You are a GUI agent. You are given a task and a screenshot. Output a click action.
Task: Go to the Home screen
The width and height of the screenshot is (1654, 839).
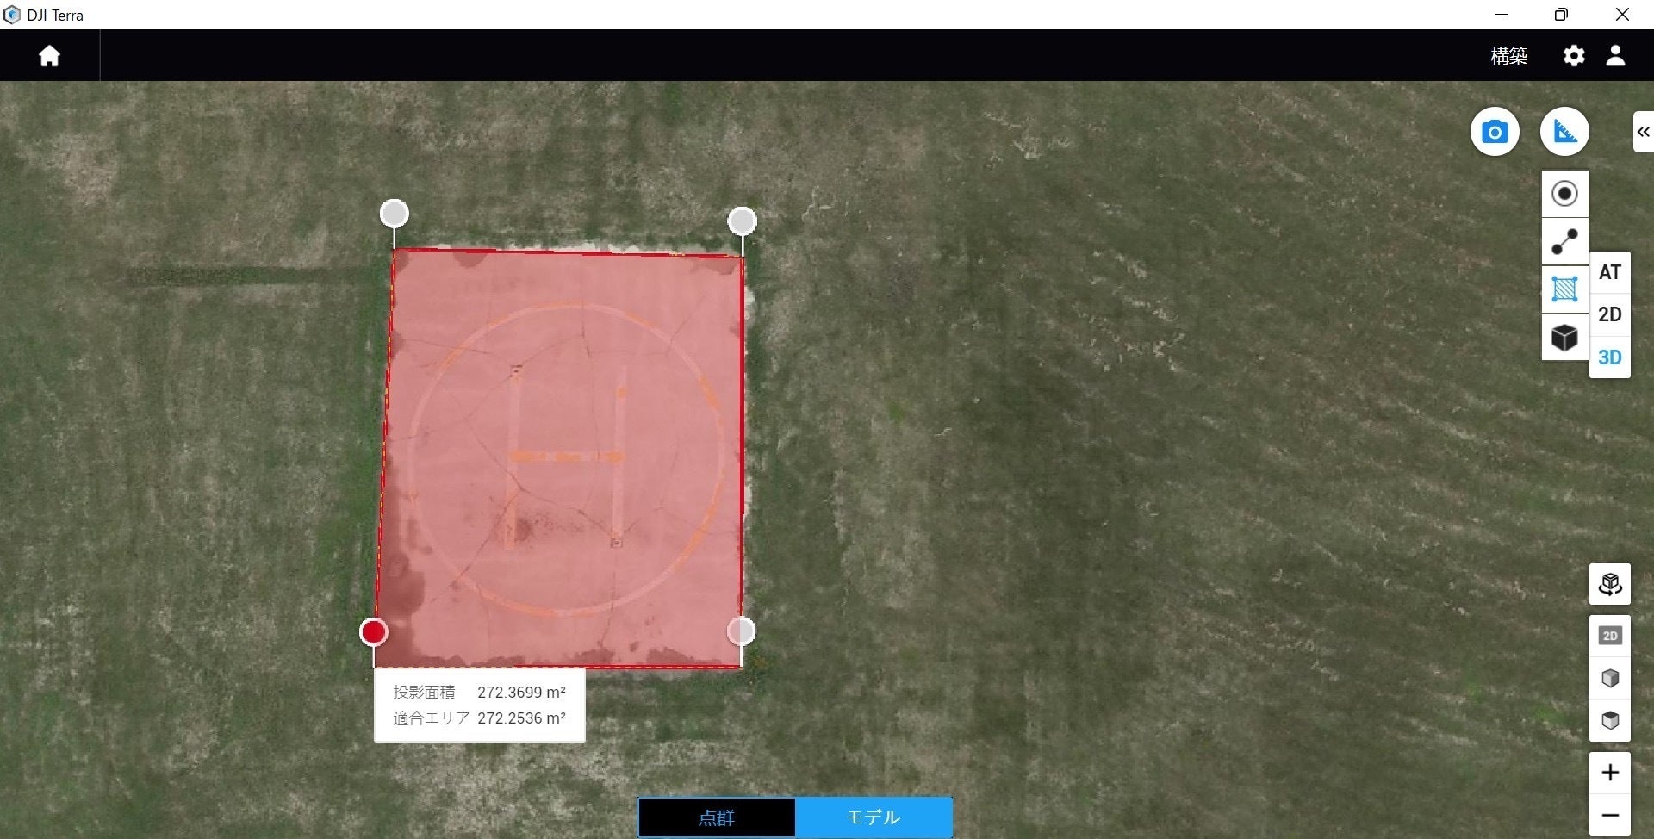pyautogui.click(x=49, y=56)
